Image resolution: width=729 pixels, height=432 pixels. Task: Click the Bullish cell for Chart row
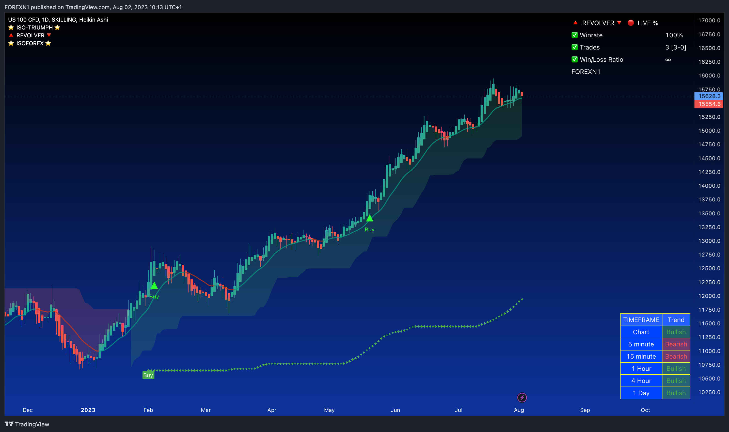(676, 332)
